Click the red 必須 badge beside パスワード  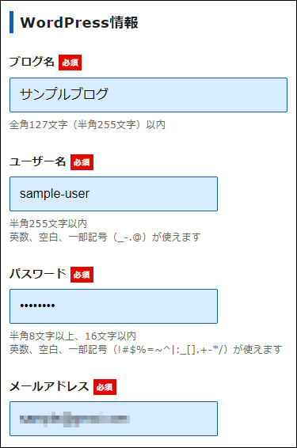click(x=82, y=275)
